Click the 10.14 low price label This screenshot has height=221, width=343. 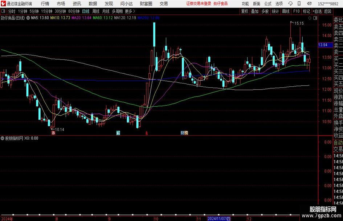(60, 130)
